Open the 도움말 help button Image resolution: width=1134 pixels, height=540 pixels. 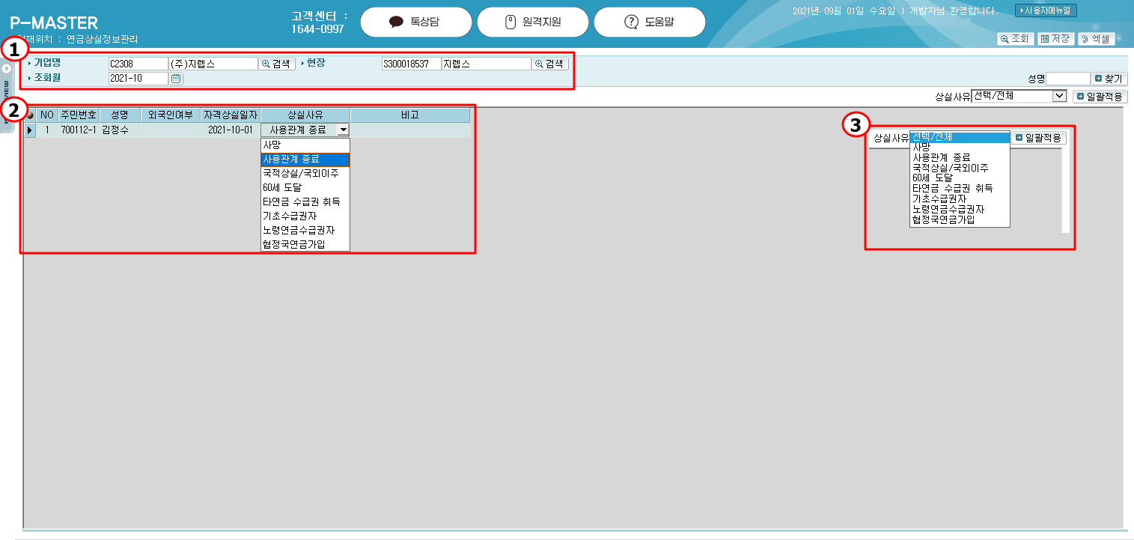click(649, 22)
